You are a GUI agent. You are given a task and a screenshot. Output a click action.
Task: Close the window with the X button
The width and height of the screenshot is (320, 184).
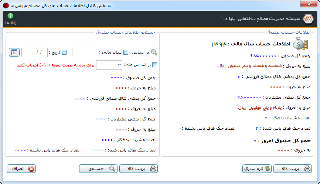click(305, 4)
